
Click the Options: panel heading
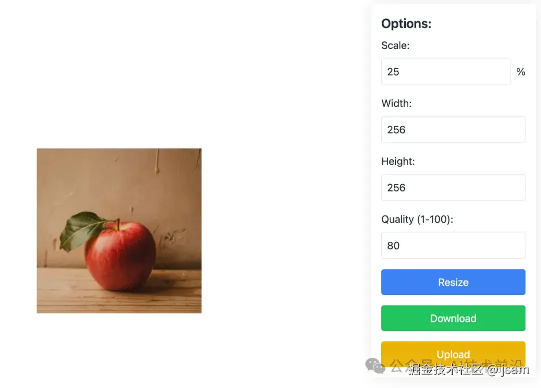point(406,24)
